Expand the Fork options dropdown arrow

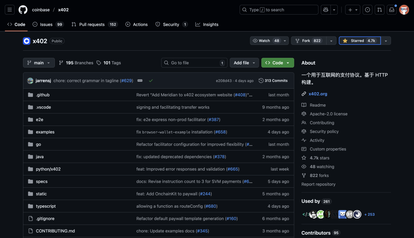tap(331, 41)
